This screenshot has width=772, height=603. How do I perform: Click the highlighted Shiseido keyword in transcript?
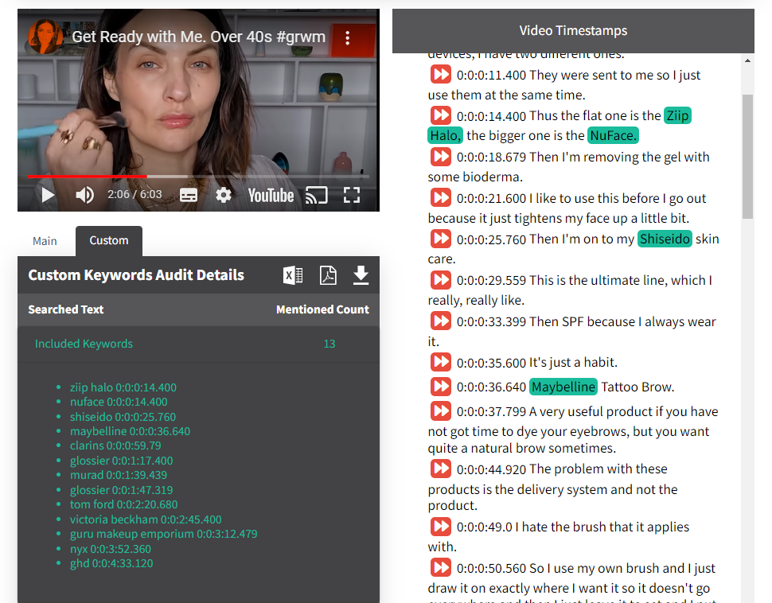point(665,239)
